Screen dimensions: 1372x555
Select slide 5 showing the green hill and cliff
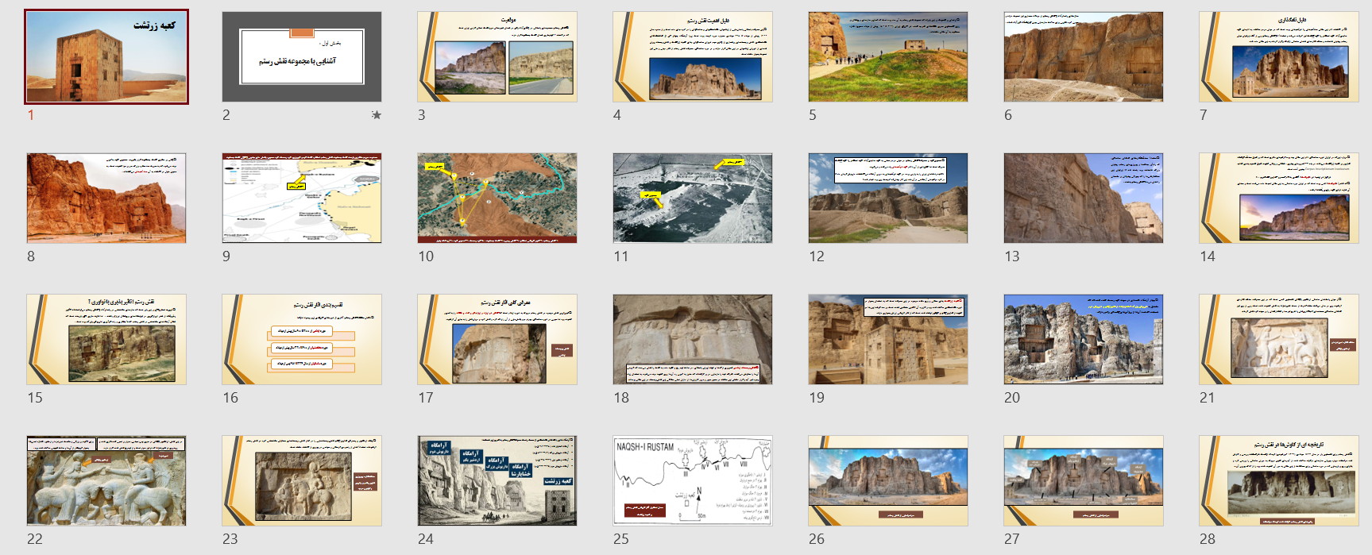coord(888,57)
